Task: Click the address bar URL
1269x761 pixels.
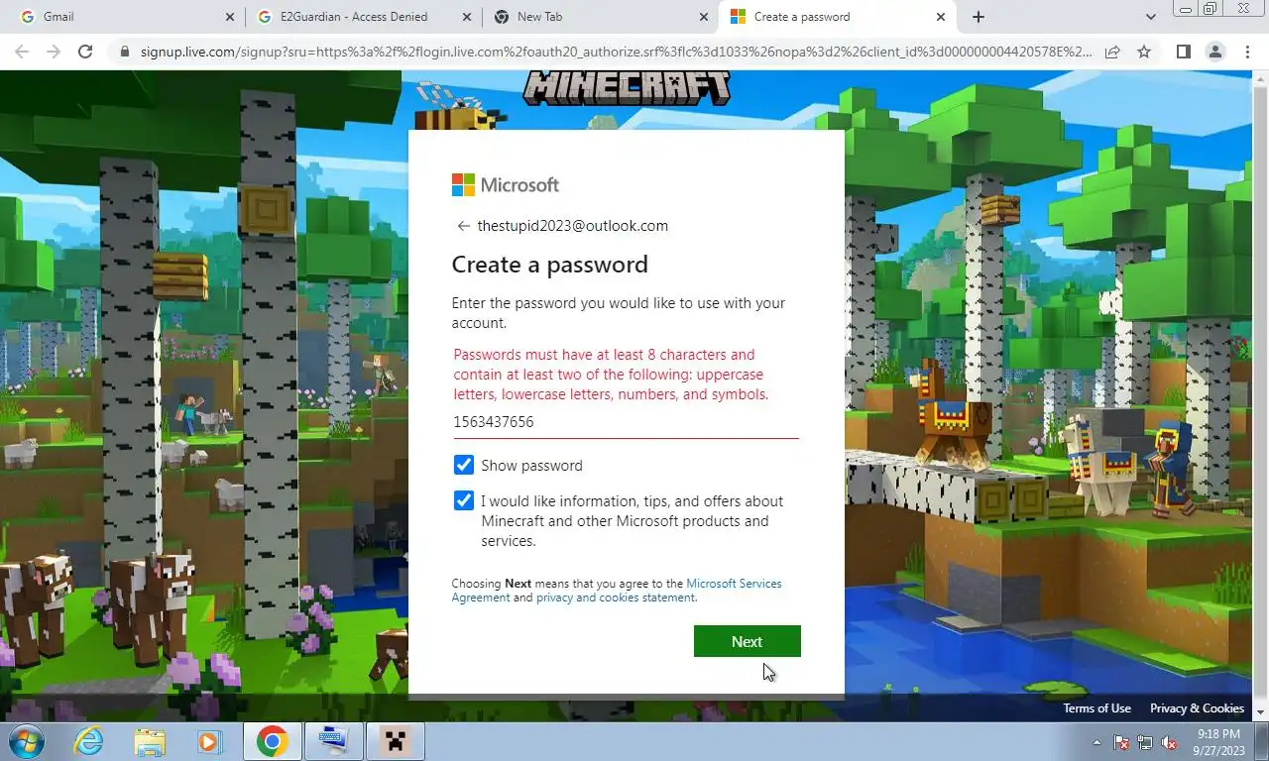Action: point(616,52)
